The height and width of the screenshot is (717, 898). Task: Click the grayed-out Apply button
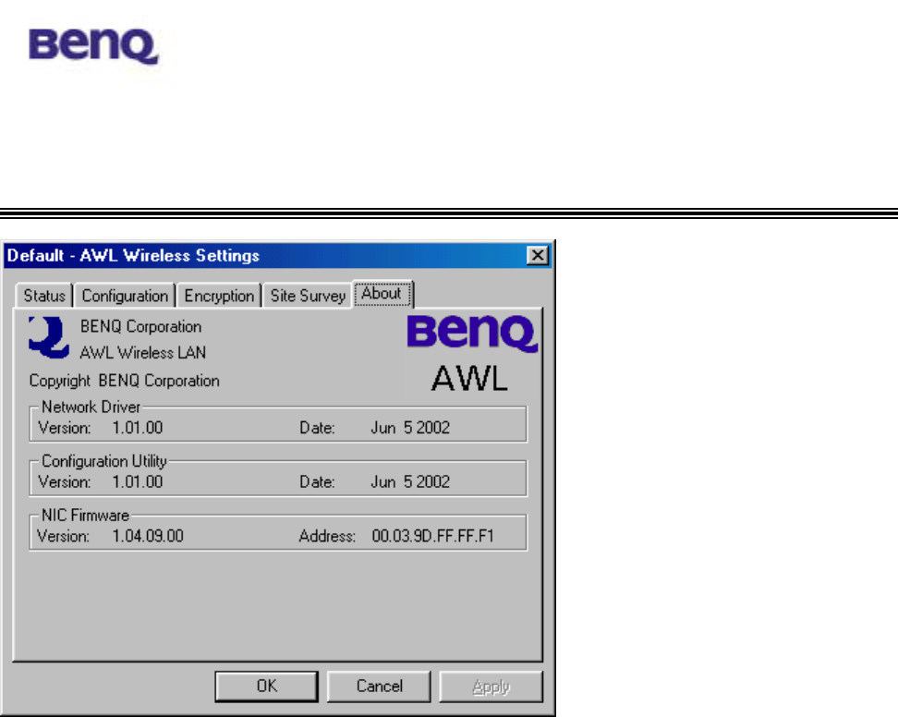tap(491, 687)
